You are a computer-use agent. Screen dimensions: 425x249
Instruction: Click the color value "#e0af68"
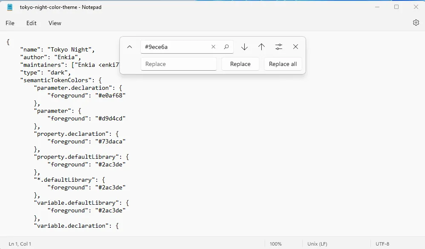(x=110, y=95)
